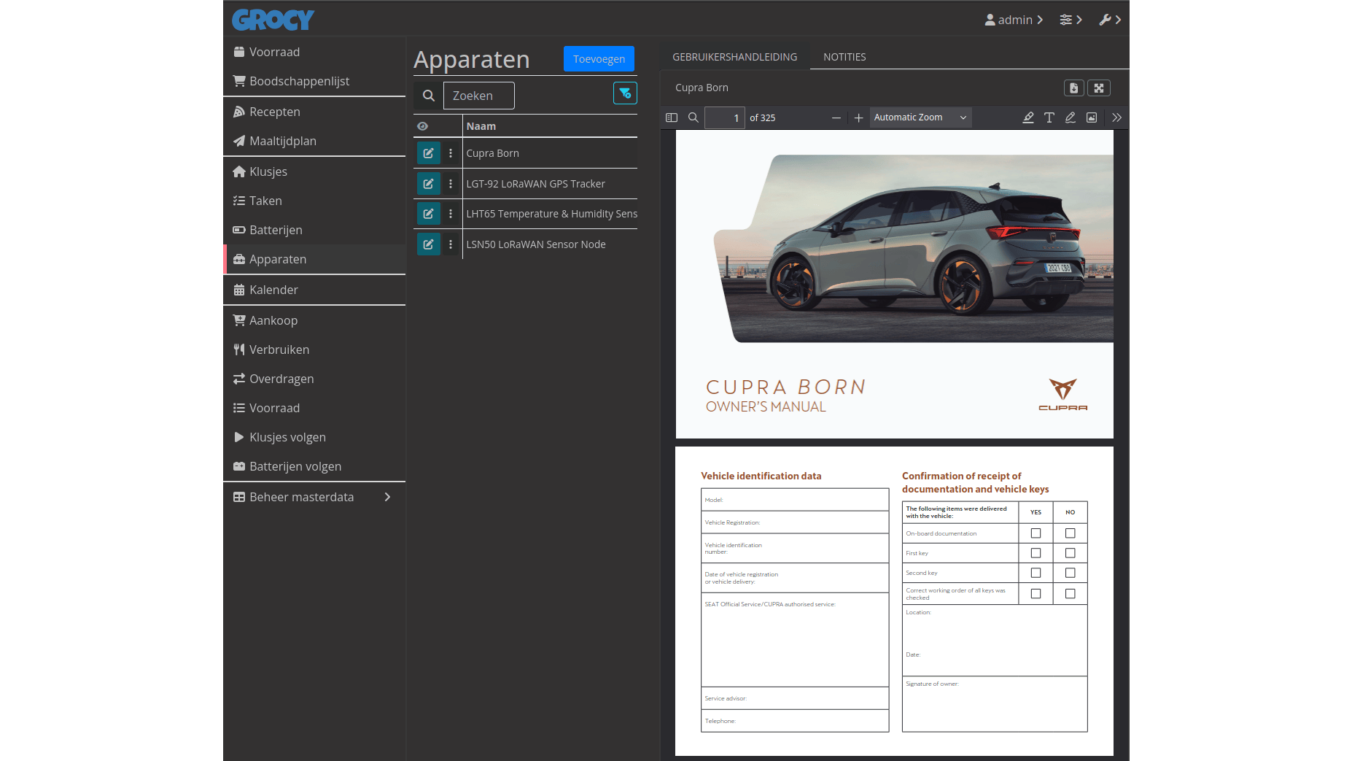This screenshot has height=761, width=1352.
Task: Edit the Cupra Born entry
Action: (x=428, y=153)
